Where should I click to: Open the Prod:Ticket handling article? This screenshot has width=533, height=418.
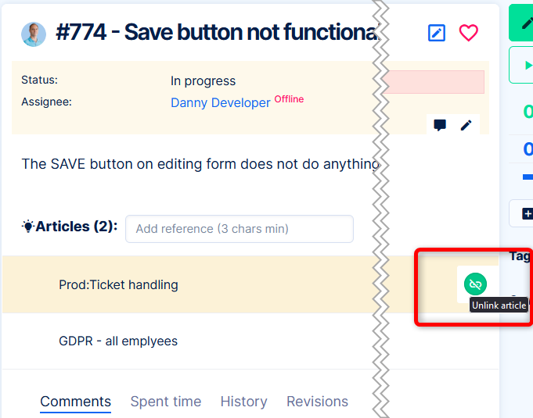118,284
